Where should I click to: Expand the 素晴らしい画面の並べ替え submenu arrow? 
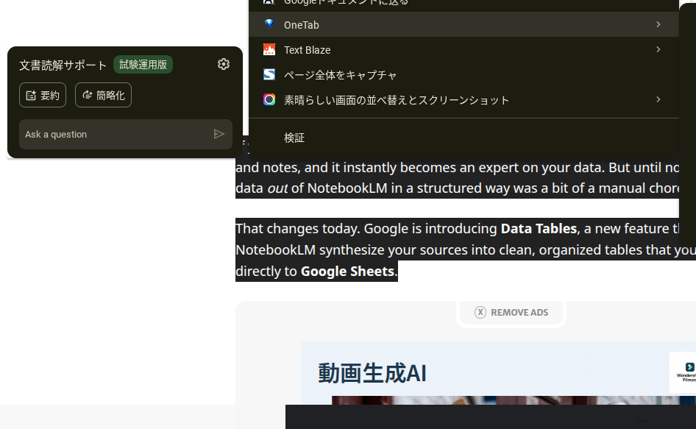pos(658,99)
